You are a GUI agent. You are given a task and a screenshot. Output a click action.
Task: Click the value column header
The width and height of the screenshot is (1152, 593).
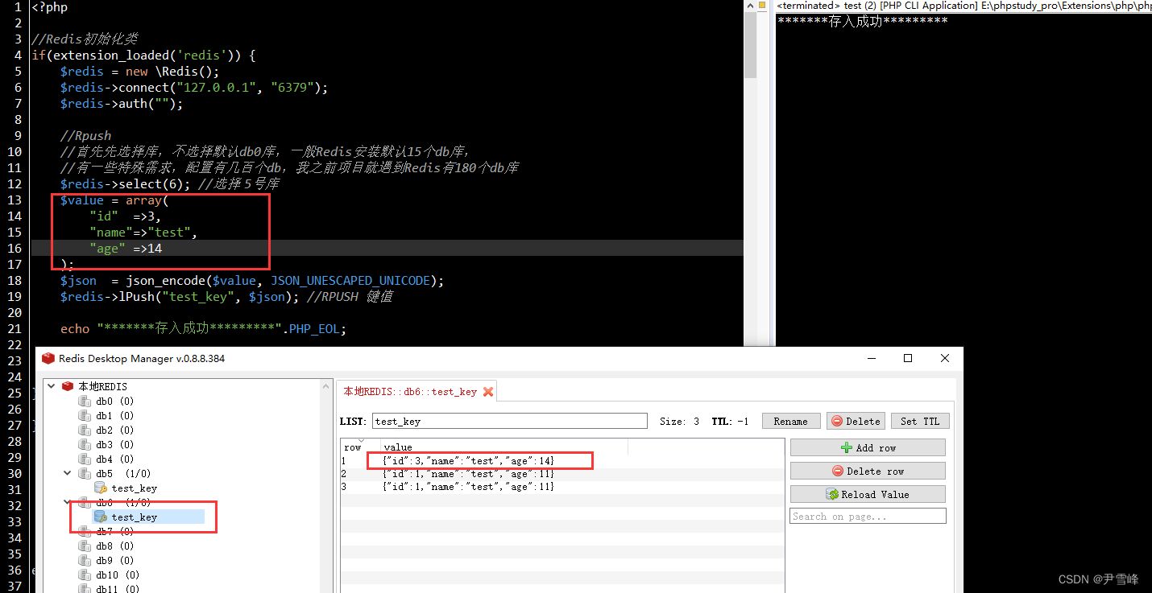[503, 447]
